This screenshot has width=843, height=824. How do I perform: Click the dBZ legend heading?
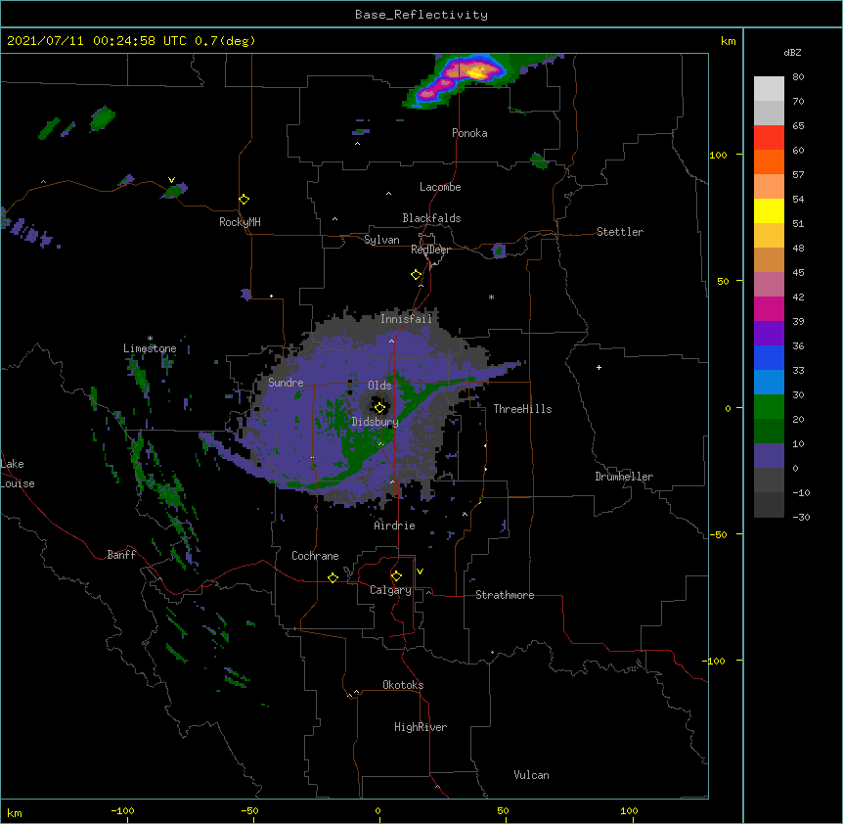(792, 53)
